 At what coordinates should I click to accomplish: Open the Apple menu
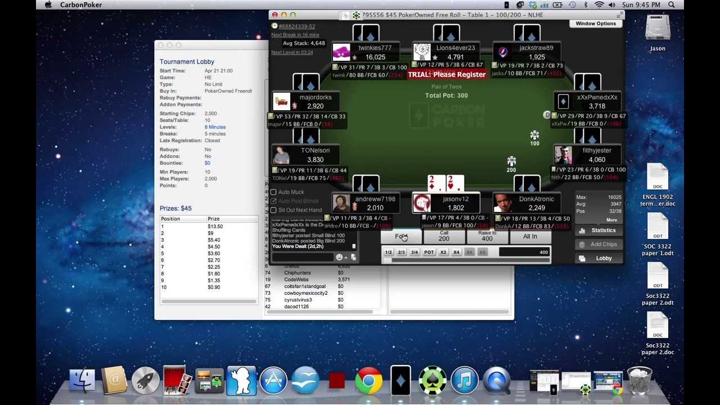tap(48, 4)
